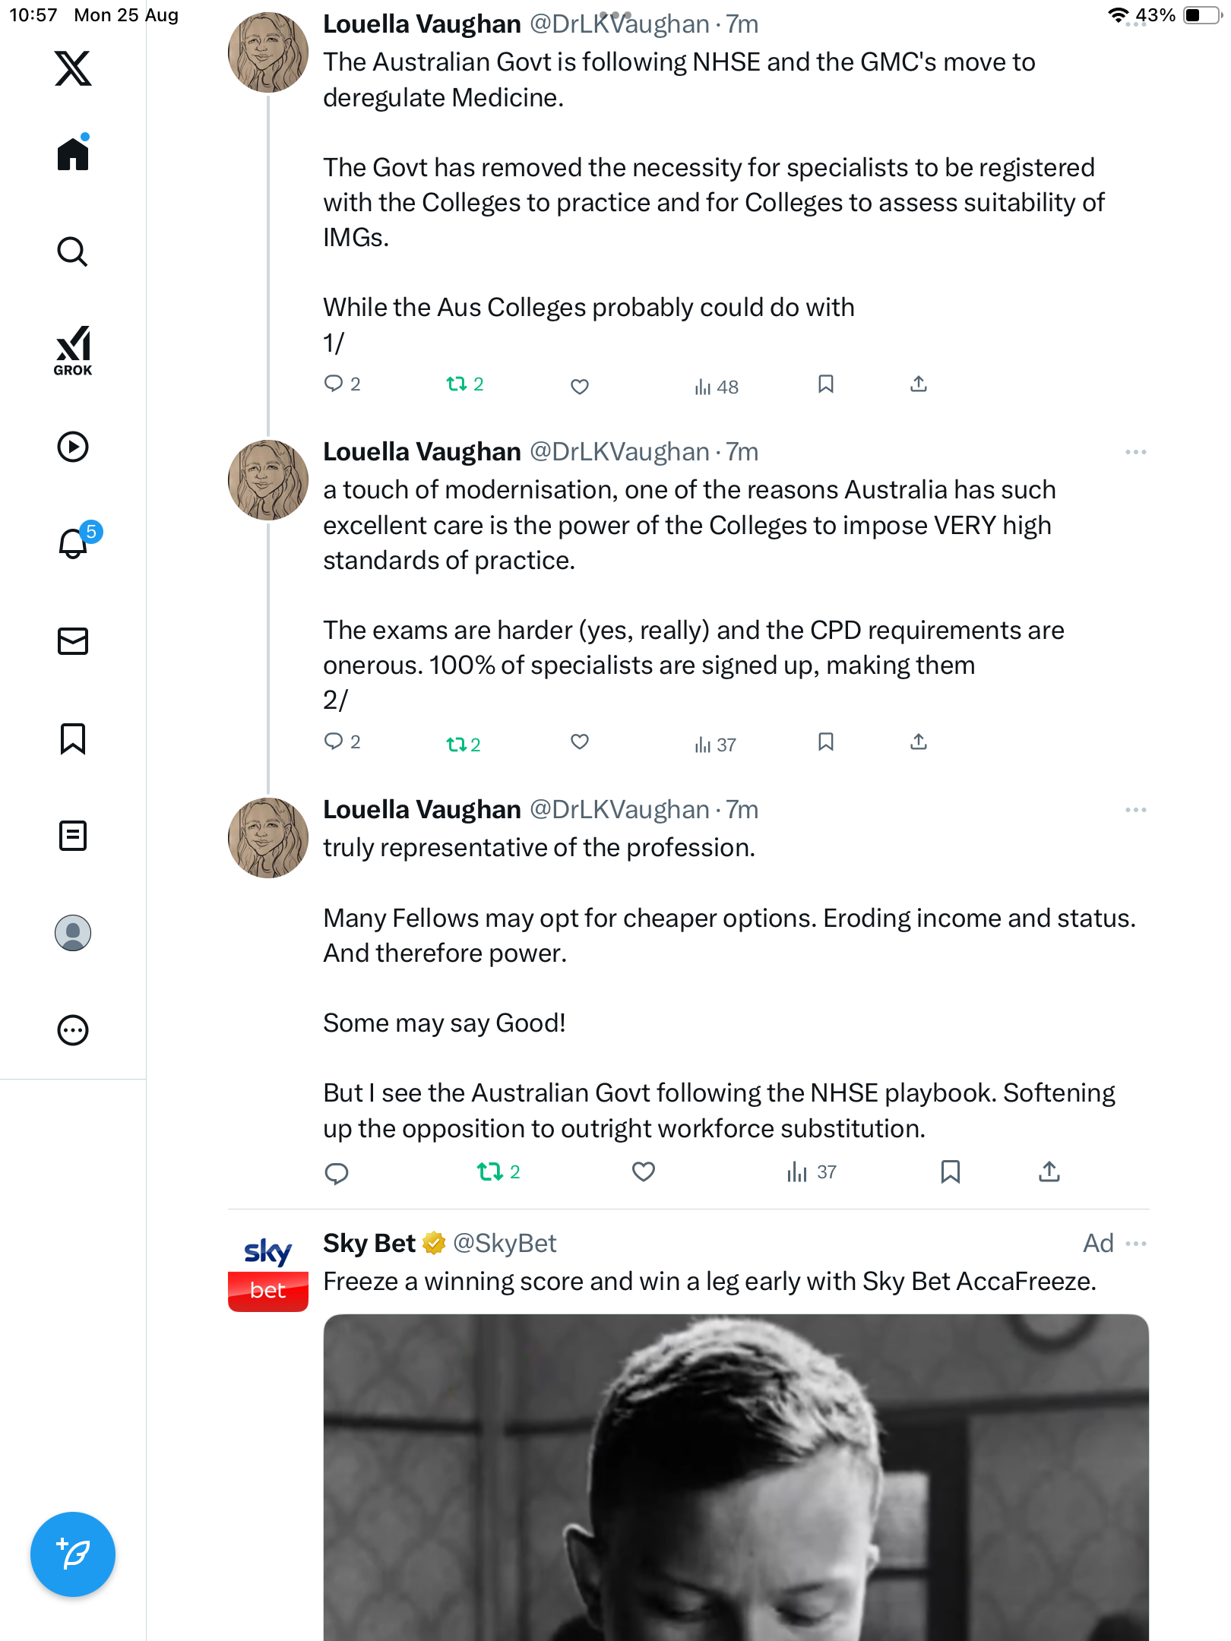The image size is (1231, 1641).
Task: Tap the compose new post button
Action: [73, 1554]
